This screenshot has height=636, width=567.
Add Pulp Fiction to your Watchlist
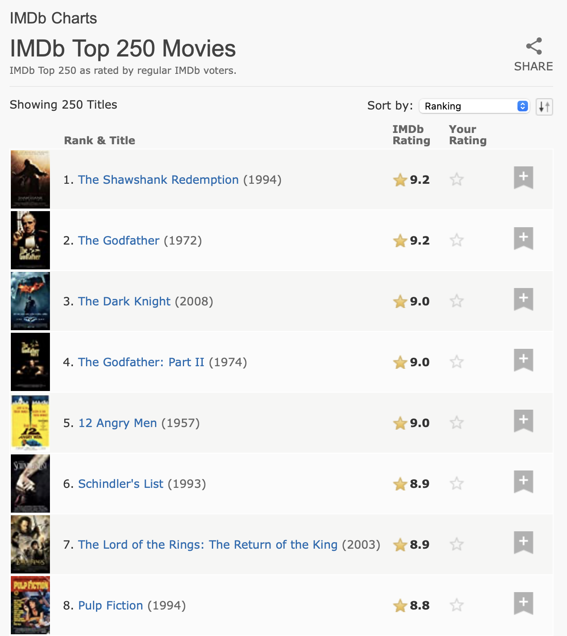click(x=523, y=604)
